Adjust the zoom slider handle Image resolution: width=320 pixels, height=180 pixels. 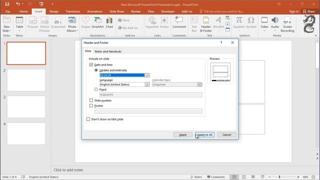tap(279, 177)
